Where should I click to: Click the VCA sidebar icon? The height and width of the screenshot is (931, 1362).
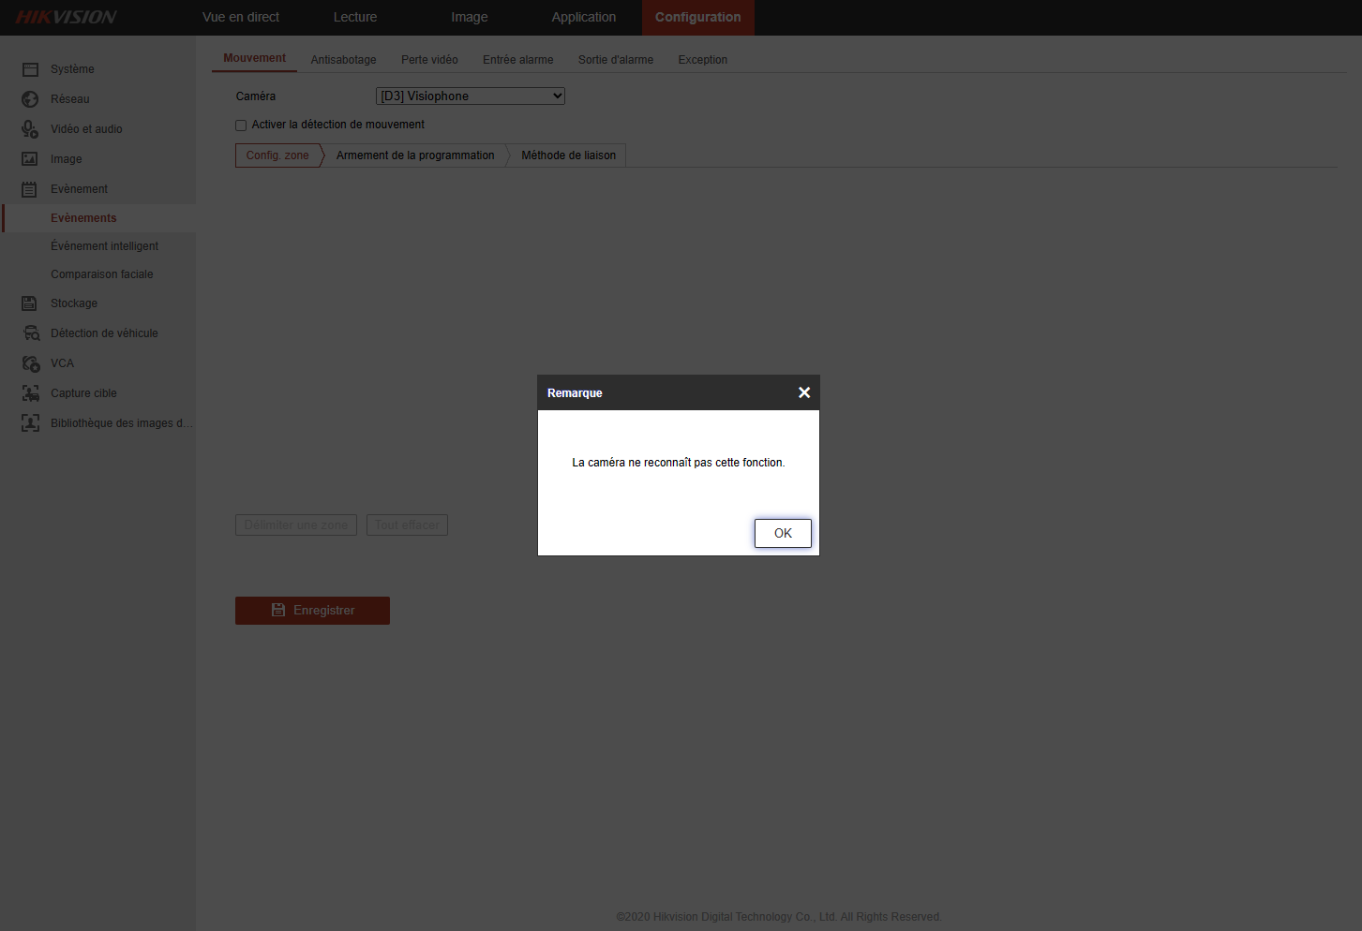point(30,363)
